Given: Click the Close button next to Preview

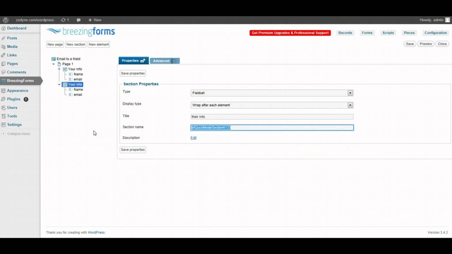Looking at the screenshot, I should pyautogui.click(x=442, y=44).
